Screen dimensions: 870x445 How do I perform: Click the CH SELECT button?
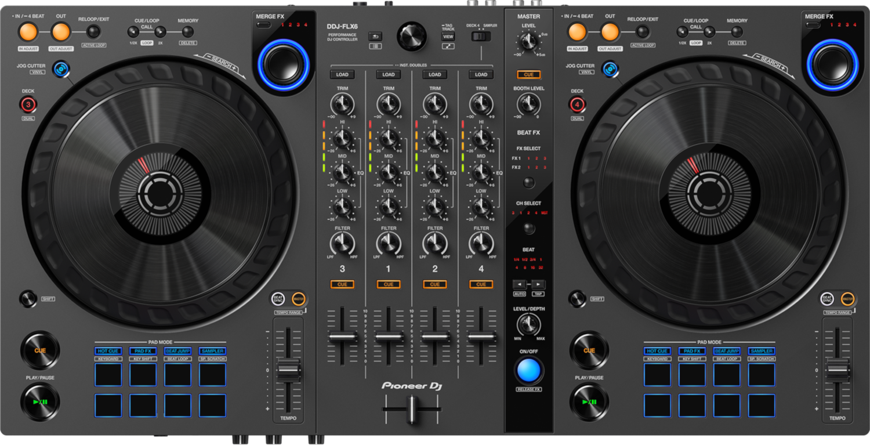pyautogui.click(x=528, y=228)
